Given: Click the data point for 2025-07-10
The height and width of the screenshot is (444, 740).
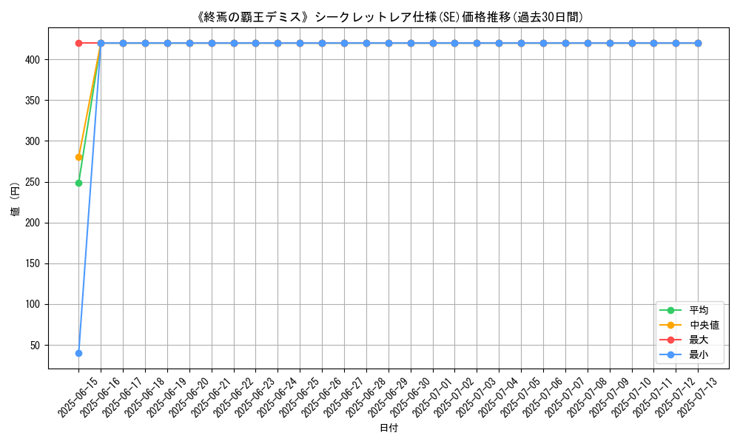Looking at the screenshot, I should [x=633, y=44].
